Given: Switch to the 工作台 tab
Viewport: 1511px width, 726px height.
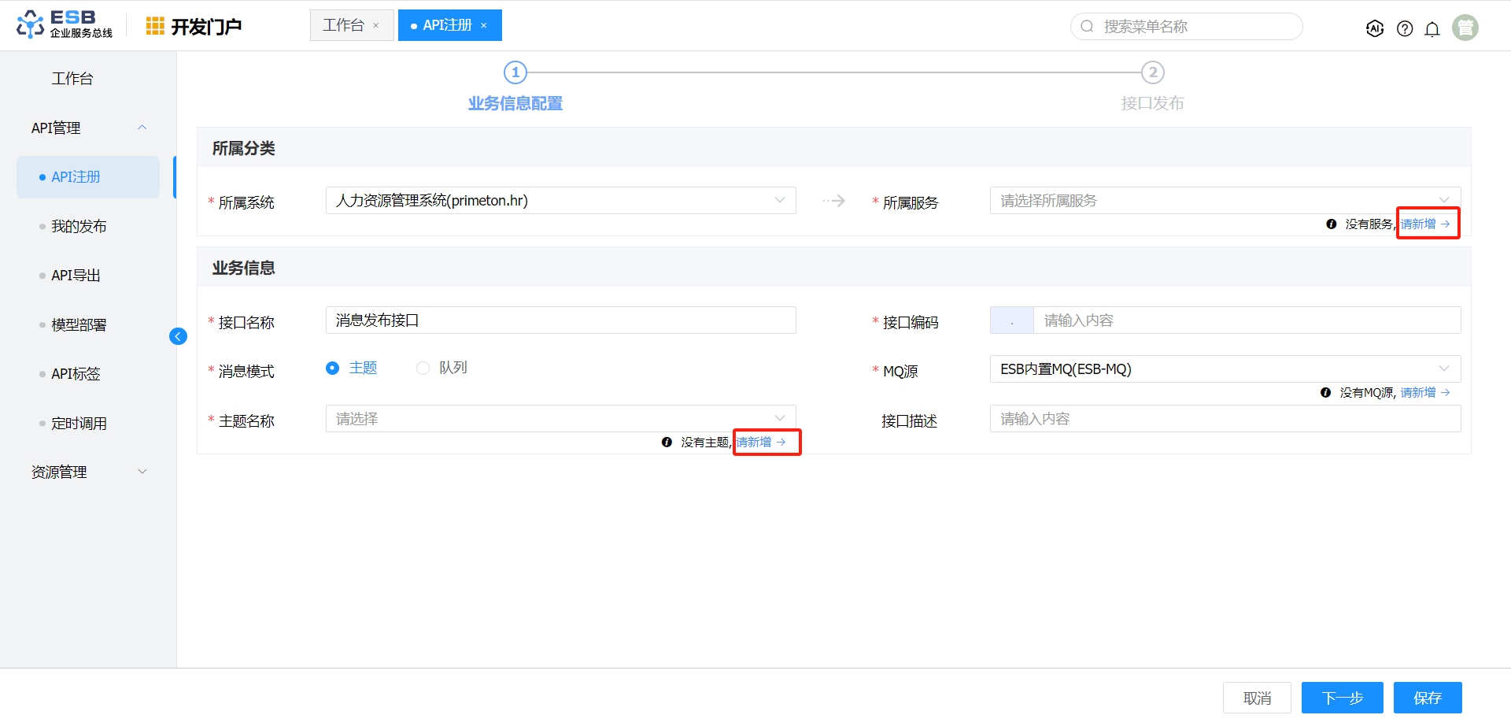Looking at the screenshot, I should [344, 25].
